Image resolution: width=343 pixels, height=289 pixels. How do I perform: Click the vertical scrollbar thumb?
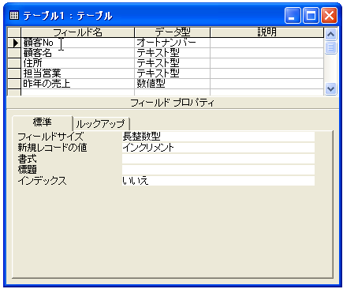coord(330,47)
